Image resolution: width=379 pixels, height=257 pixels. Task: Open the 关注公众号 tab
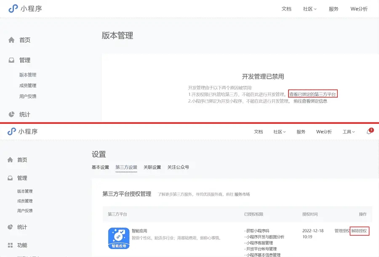178,167
